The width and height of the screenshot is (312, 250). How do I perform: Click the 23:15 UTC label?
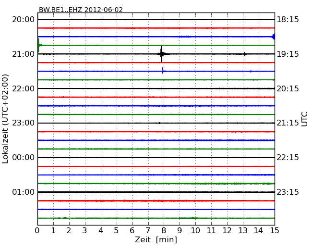288,192
